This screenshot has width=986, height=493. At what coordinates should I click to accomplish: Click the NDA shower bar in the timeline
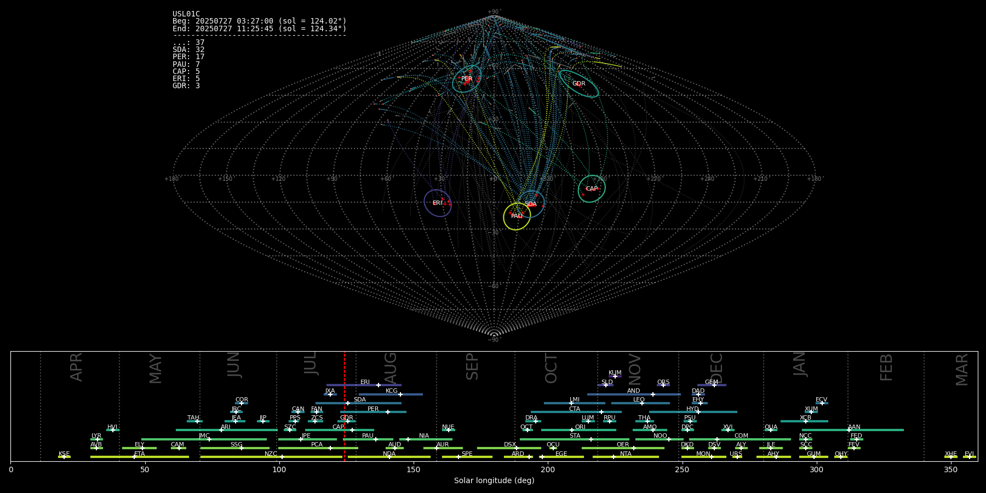389,457
